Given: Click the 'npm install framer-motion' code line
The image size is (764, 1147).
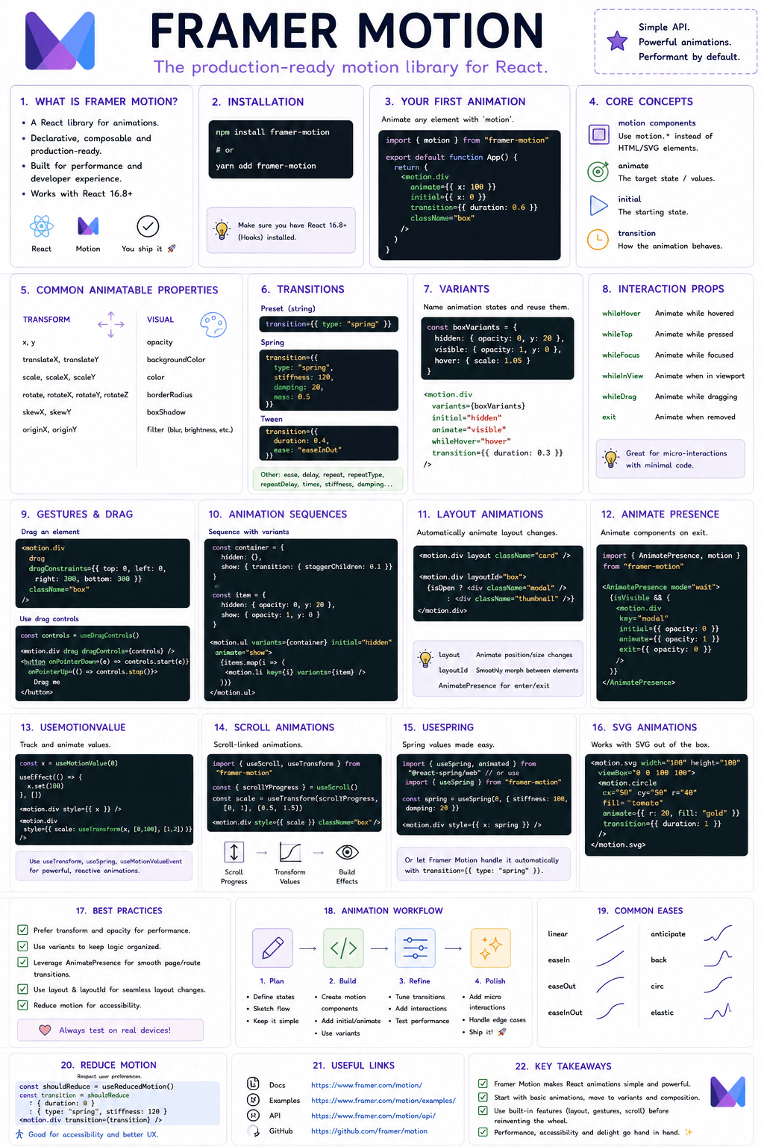Looking at the screenshot, I should click(x=273, y=132).
